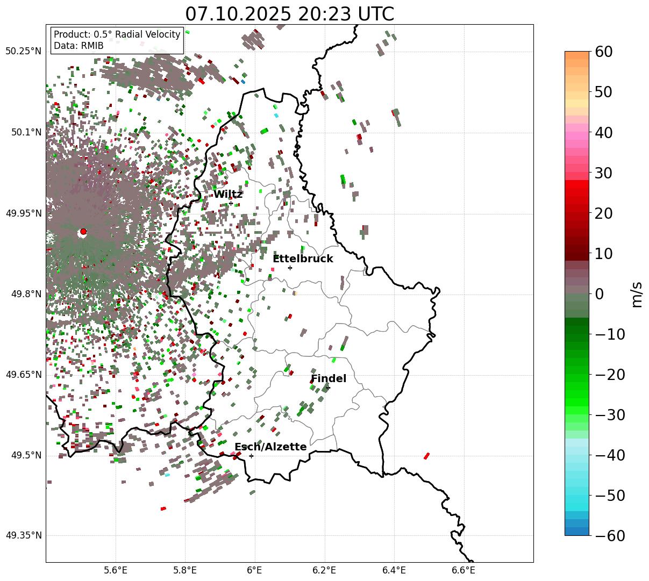The width and height of the screenshot is (649, 581).
Task: Click the 5.8°E longitude label
Action: coord(185,570)
